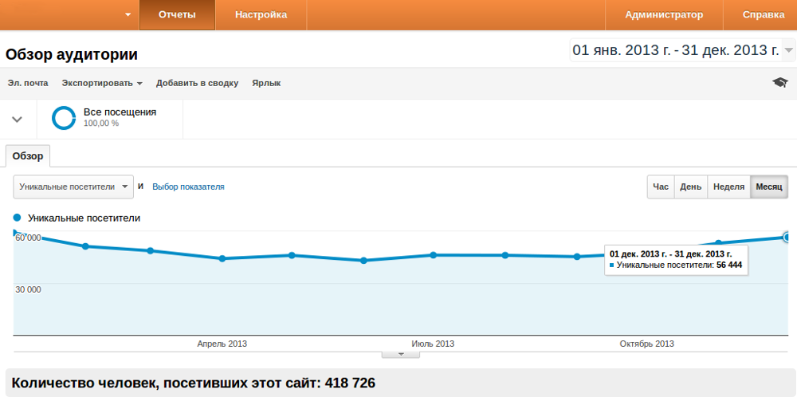Open dropdown arrow left of Отчеты
Image resolution: width=797 pixels, height=397 pixels.
point(128,15)
